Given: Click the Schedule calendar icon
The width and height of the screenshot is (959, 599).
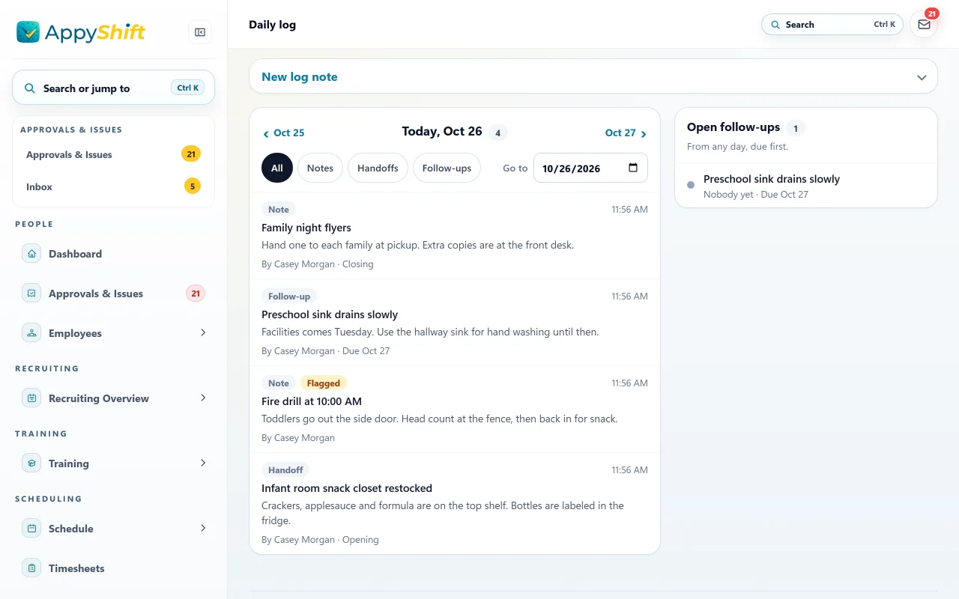Looking at the screenshot, I should pyautogui.click(x=31, y=529).
